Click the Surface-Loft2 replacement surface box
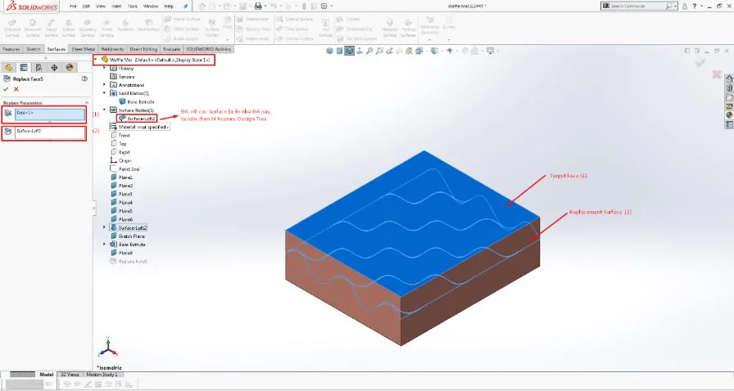Image resolution: width=734 pixels, height=391 pixels. click(50, 133)
